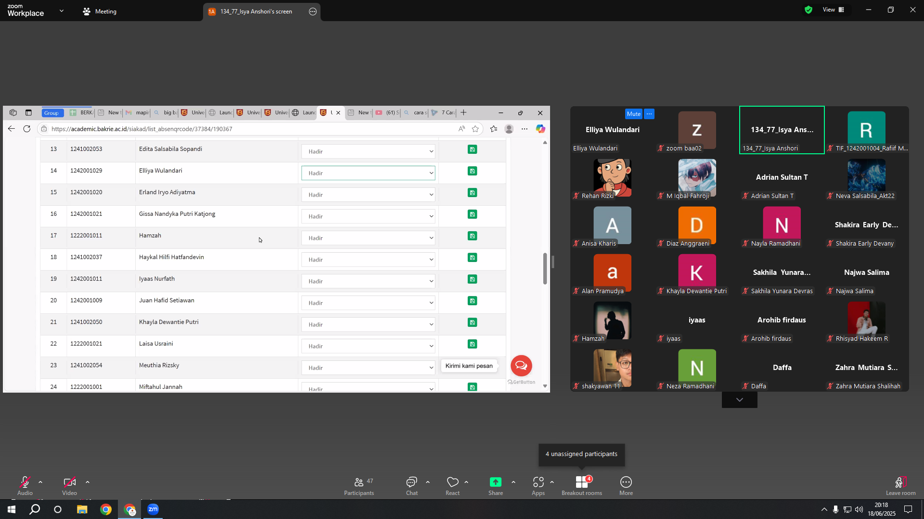Switch to the BERK browser tab
924x519 pixels.
pos(81,113)
